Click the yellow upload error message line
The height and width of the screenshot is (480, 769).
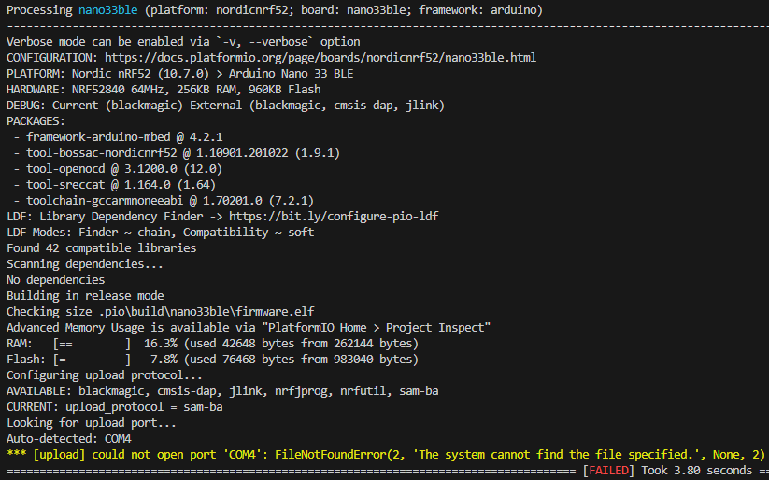coord(386,455)
